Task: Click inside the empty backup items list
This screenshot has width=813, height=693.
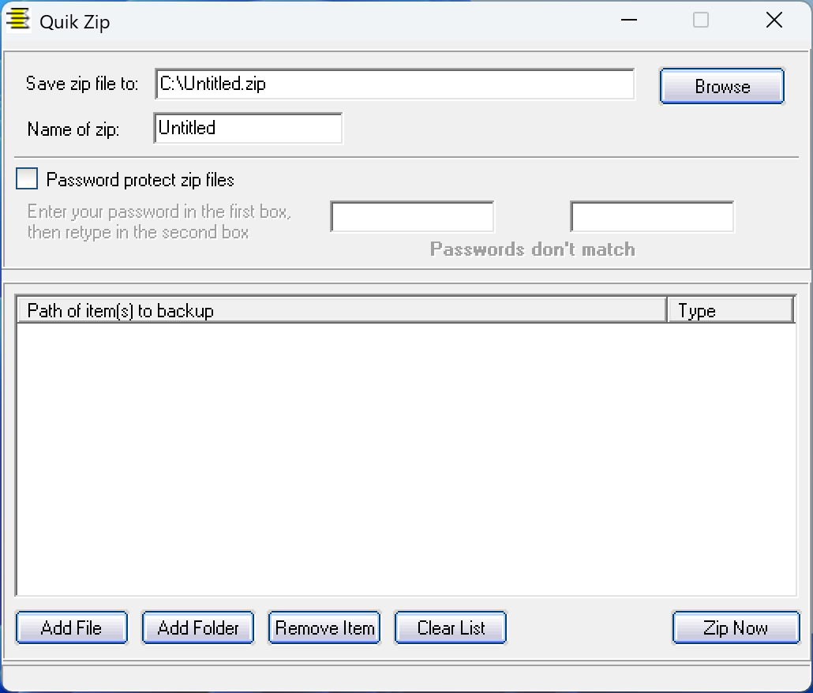Action: [406, 458]
